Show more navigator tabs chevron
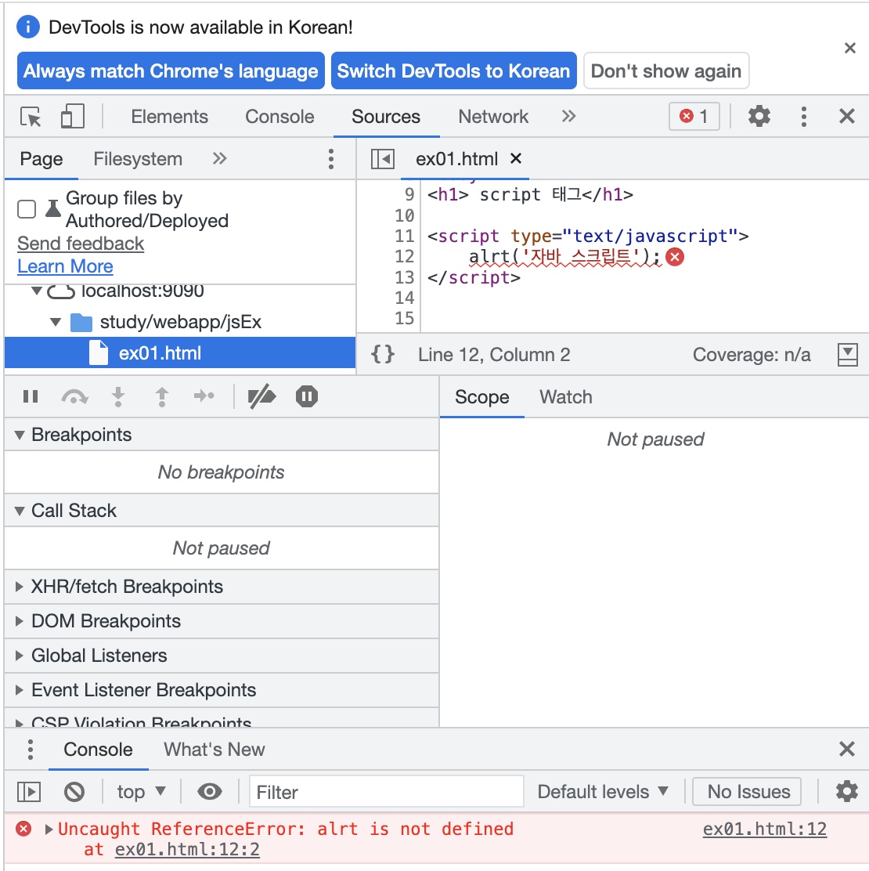The width and height of the screenshot is (869, 871). pyautogui.click(x=220, y=159)
